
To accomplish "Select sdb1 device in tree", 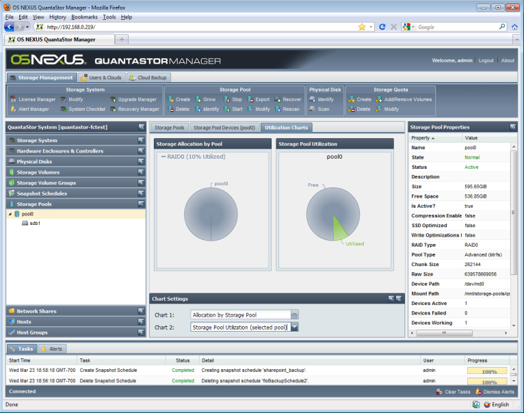I will tap(31, 223).
